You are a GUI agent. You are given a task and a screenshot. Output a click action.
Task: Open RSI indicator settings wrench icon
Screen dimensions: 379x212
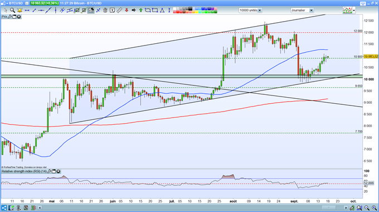coord(50,171)
